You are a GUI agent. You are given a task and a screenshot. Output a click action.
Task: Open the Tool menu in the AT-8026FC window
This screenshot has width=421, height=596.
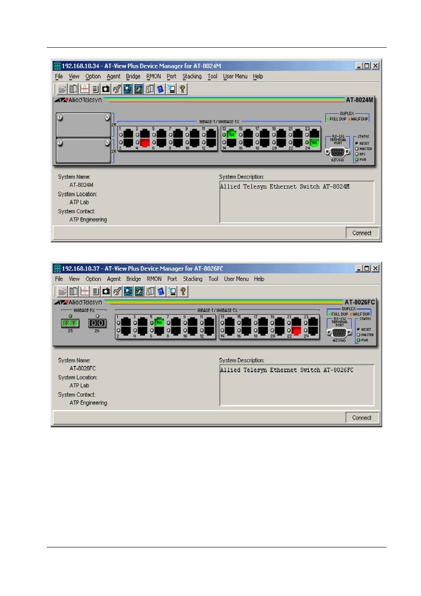point(213,279)
